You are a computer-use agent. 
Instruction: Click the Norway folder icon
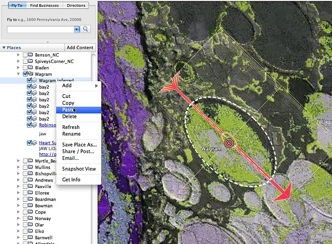30,219
